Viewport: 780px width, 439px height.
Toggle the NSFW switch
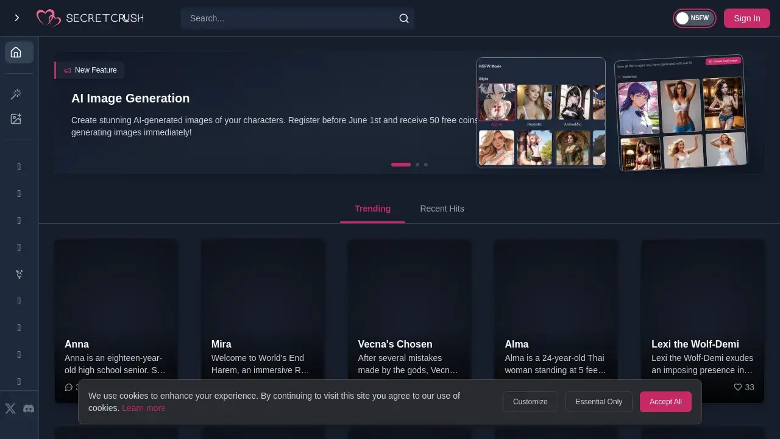point(694,18)
